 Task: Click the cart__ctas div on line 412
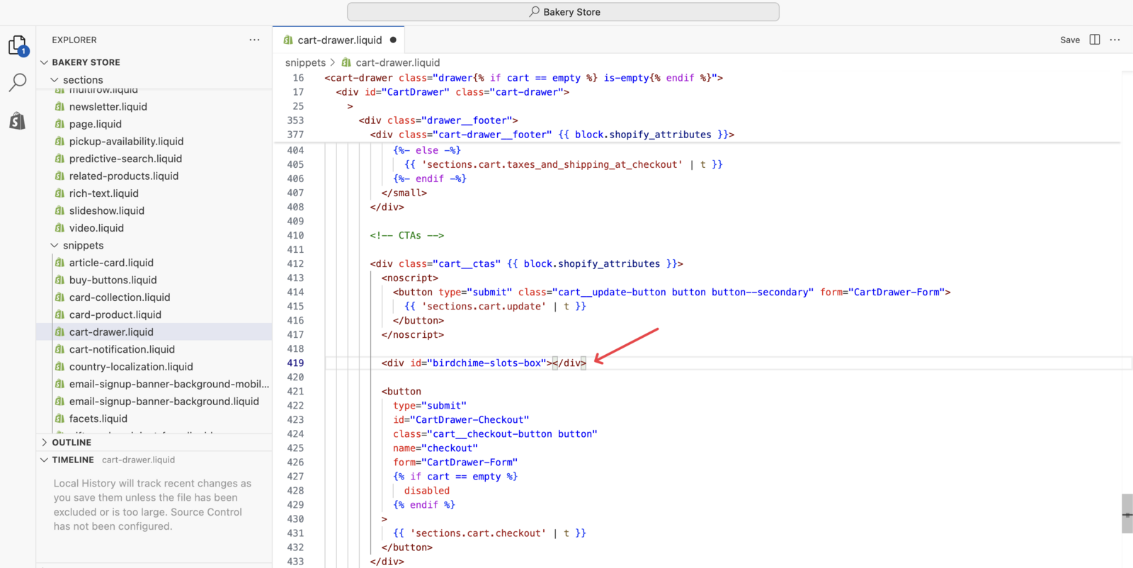tap(526, 264)
